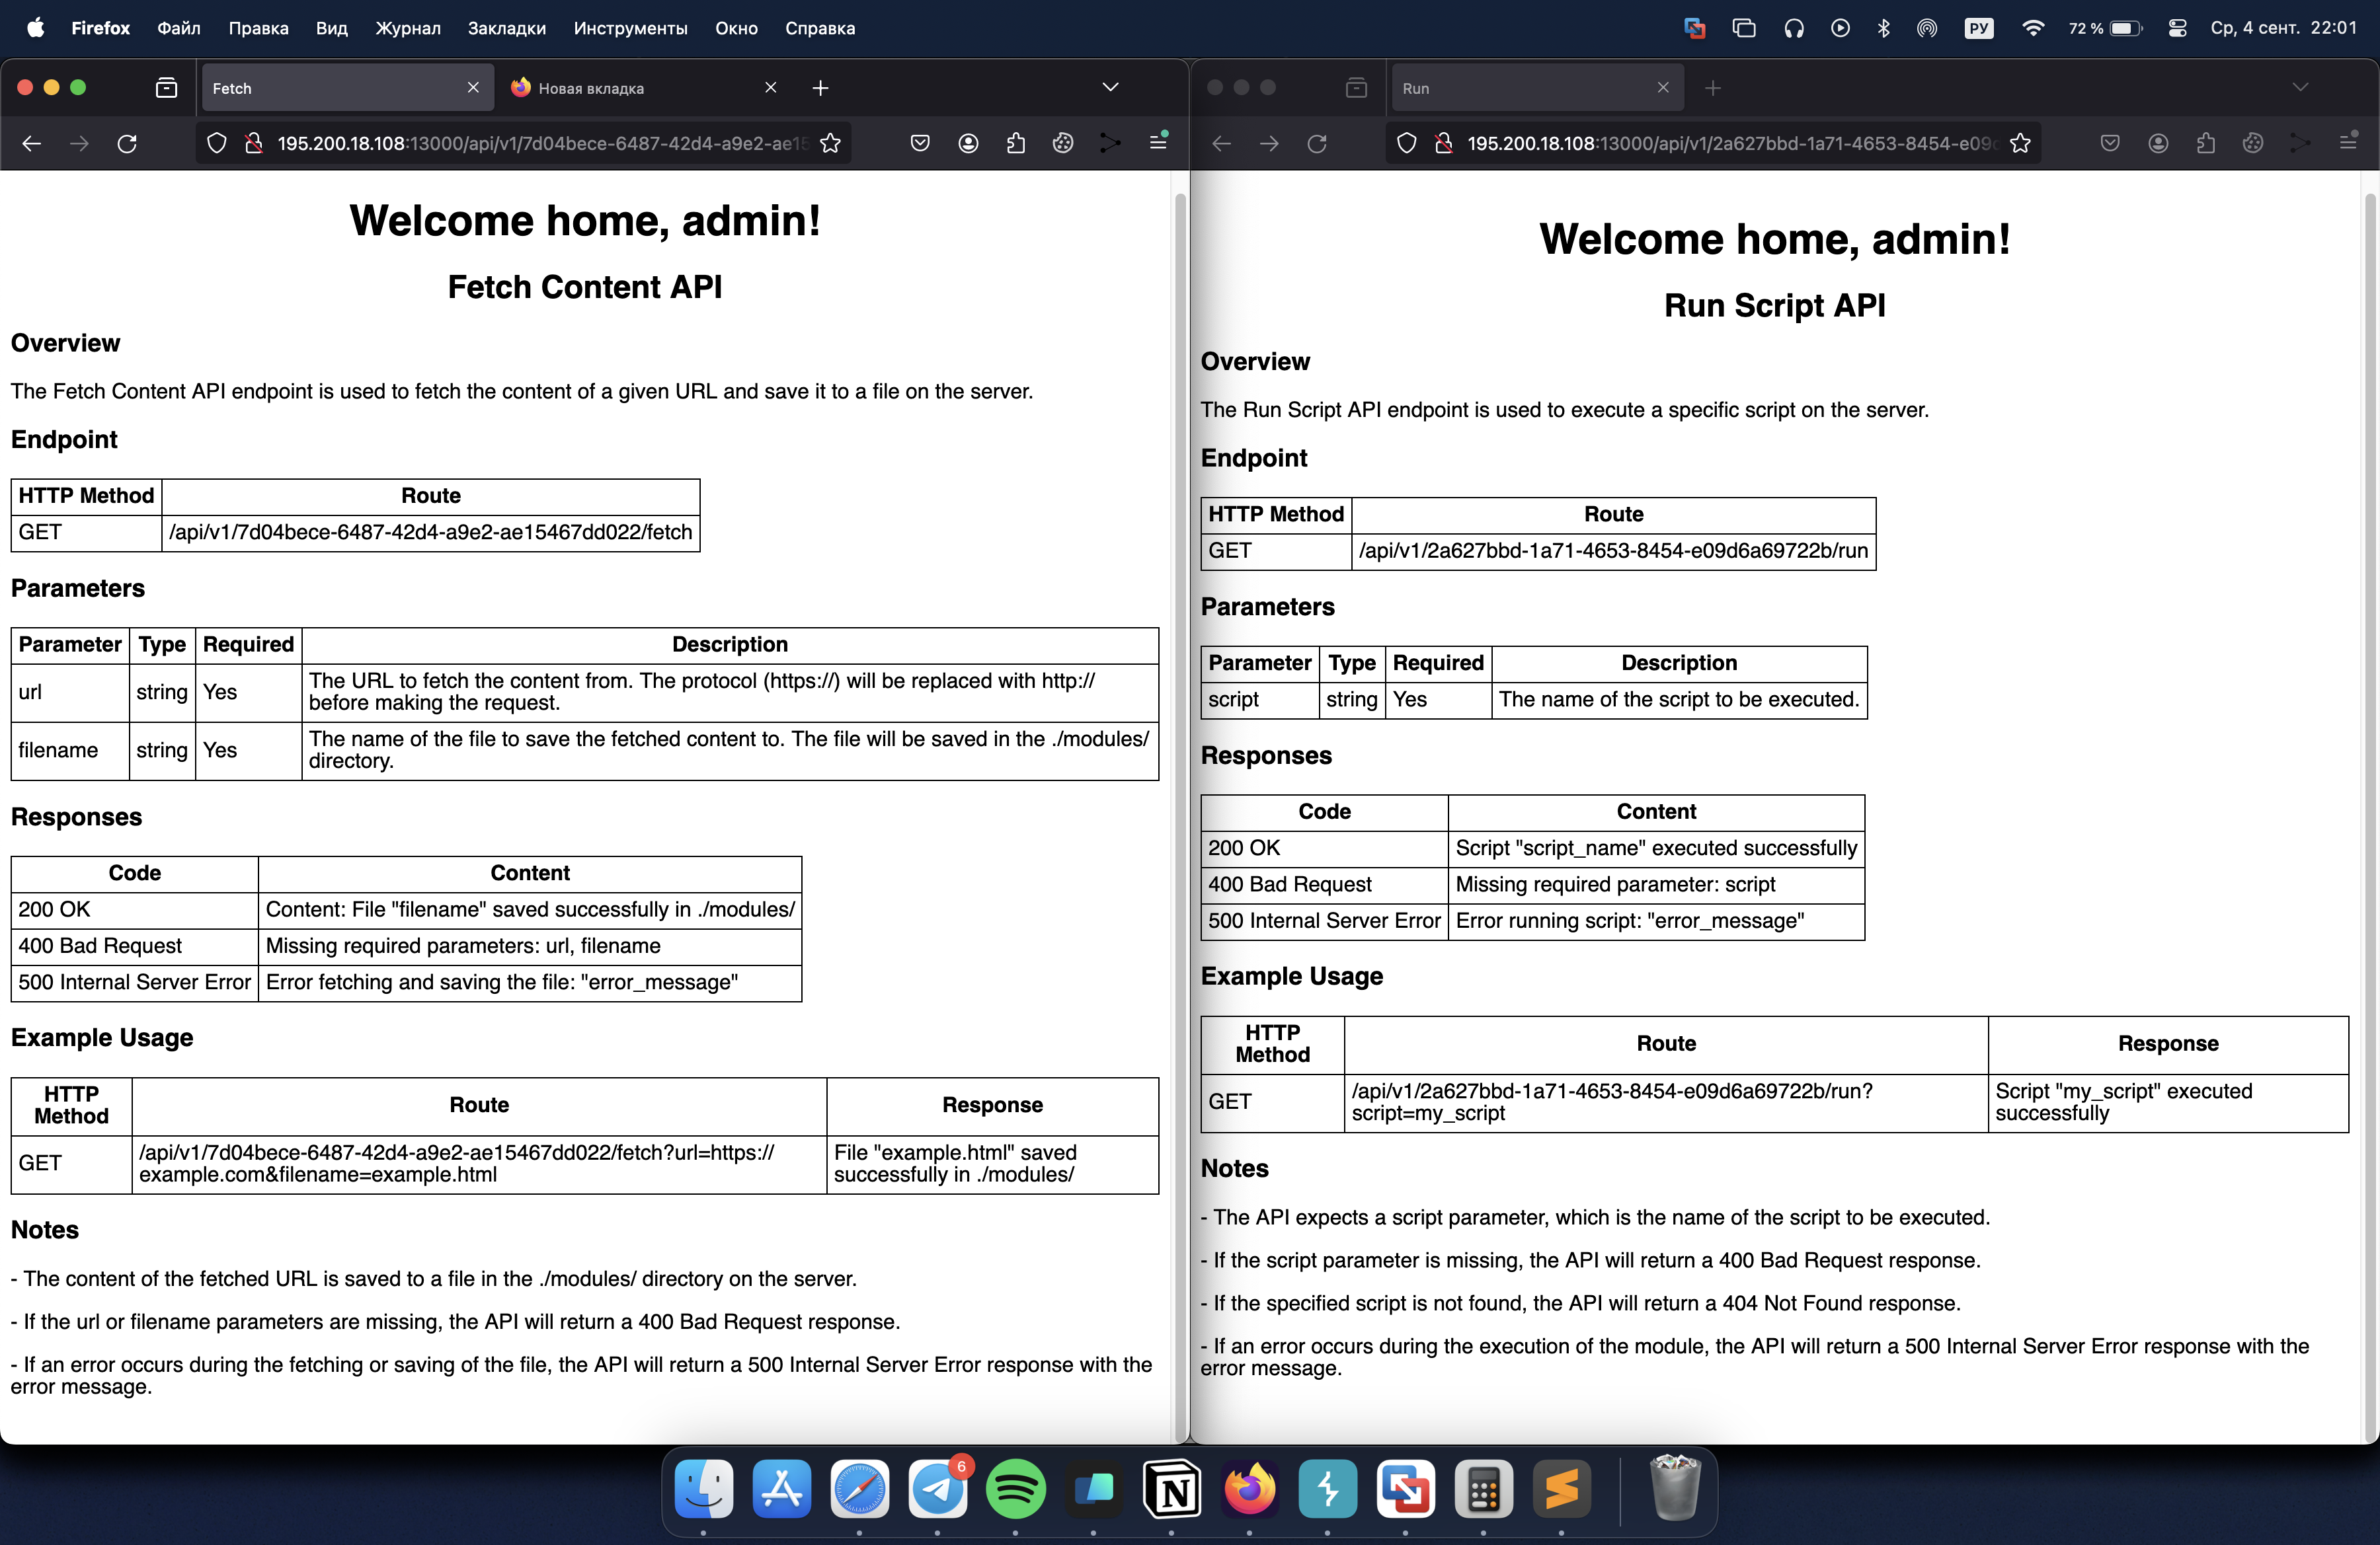This screenshot has width=2380, height=1545.
Task: Open the input language РУ selector
Action: point(1978,28)
